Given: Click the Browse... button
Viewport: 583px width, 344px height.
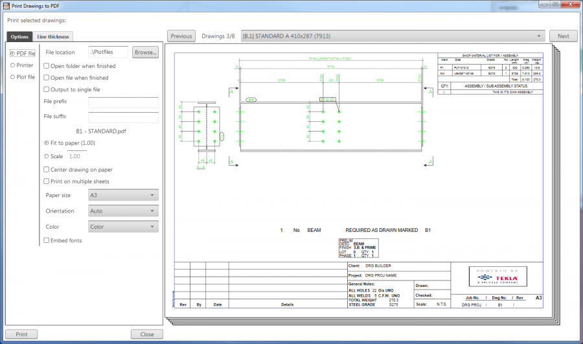Looking at the screenshot, I should [x=145, y=52].
